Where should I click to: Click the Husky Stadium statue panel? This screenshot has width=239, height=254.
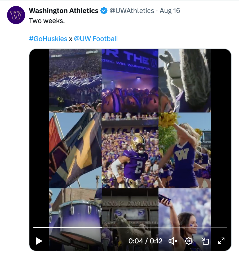130,212
